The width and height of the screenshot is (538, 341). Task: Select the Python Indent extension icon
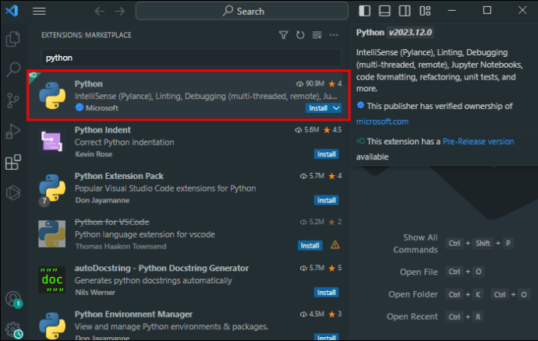click(51, 142)
